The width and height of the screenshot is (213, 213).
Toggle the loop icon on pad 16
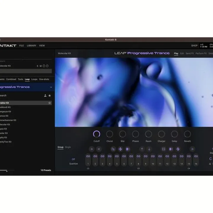[196, 156]
